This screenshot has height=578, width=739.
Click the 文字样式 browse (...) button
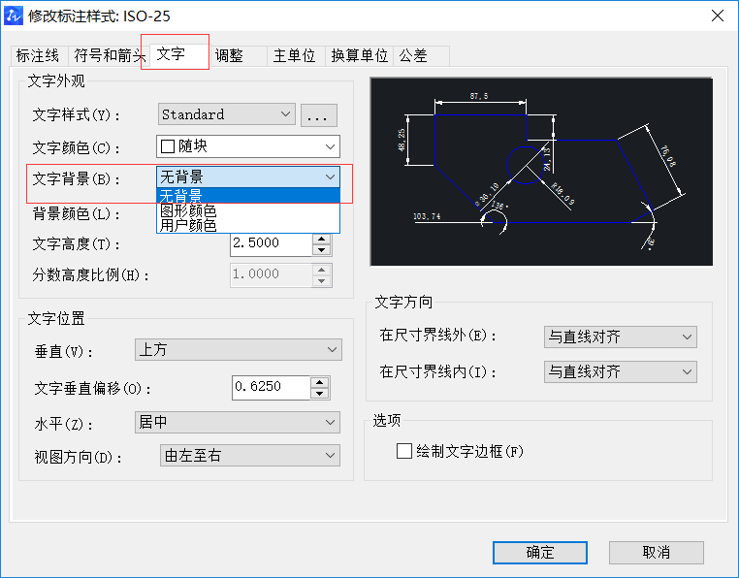318,115
